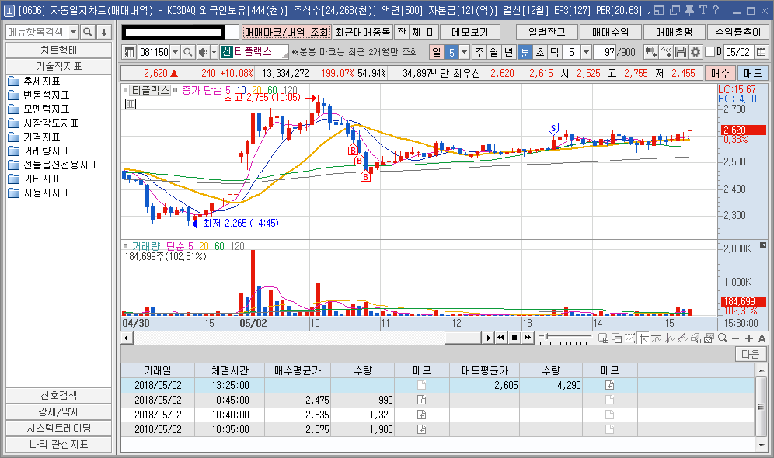The height and width of the screenshot is (458, 774).
Task: Click the stop playback button
Action: click(x=514, y=338)
